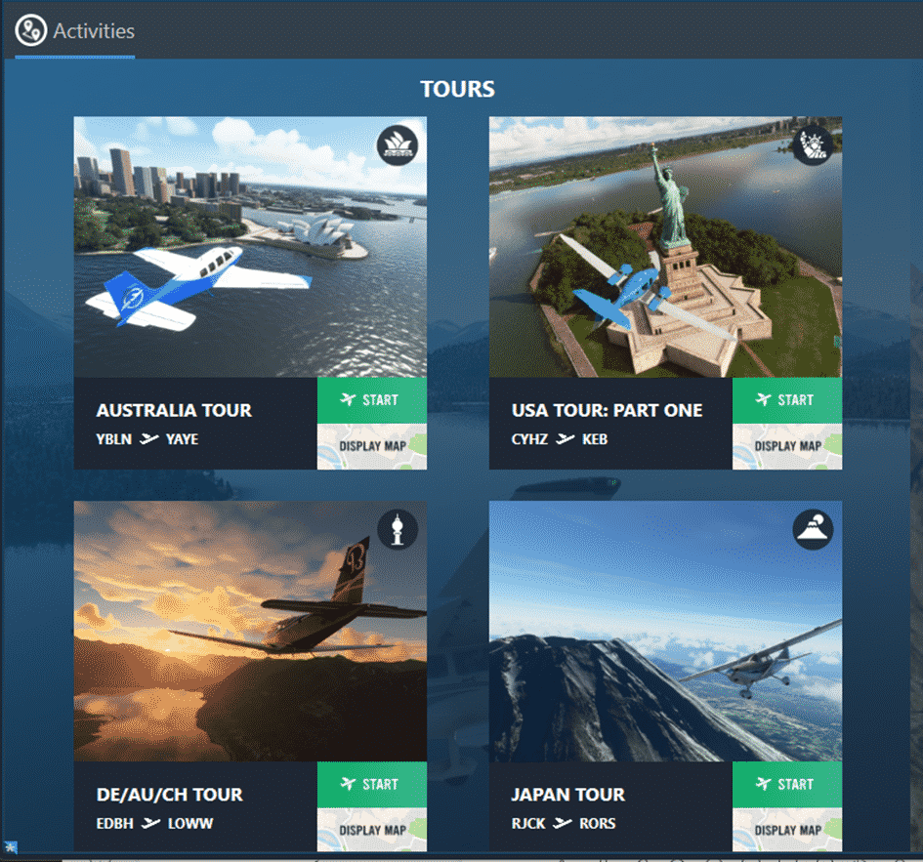Image resolution: width=923 pixels, height=862 pixels.
Task: Display map for Japan Tour
Action: 787,830
